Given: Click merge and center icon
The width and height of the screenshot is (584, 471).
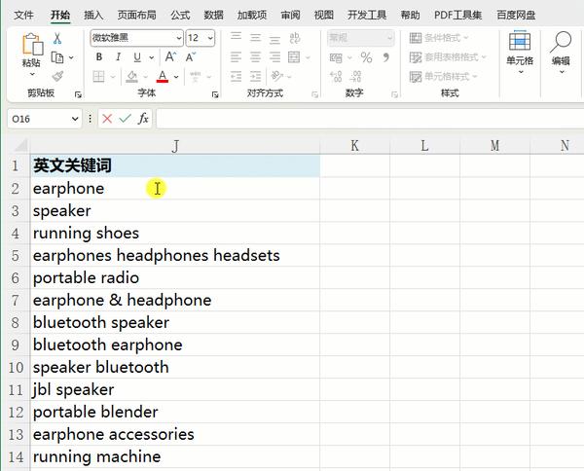Looking at the screenshot, I should point(294,57).
